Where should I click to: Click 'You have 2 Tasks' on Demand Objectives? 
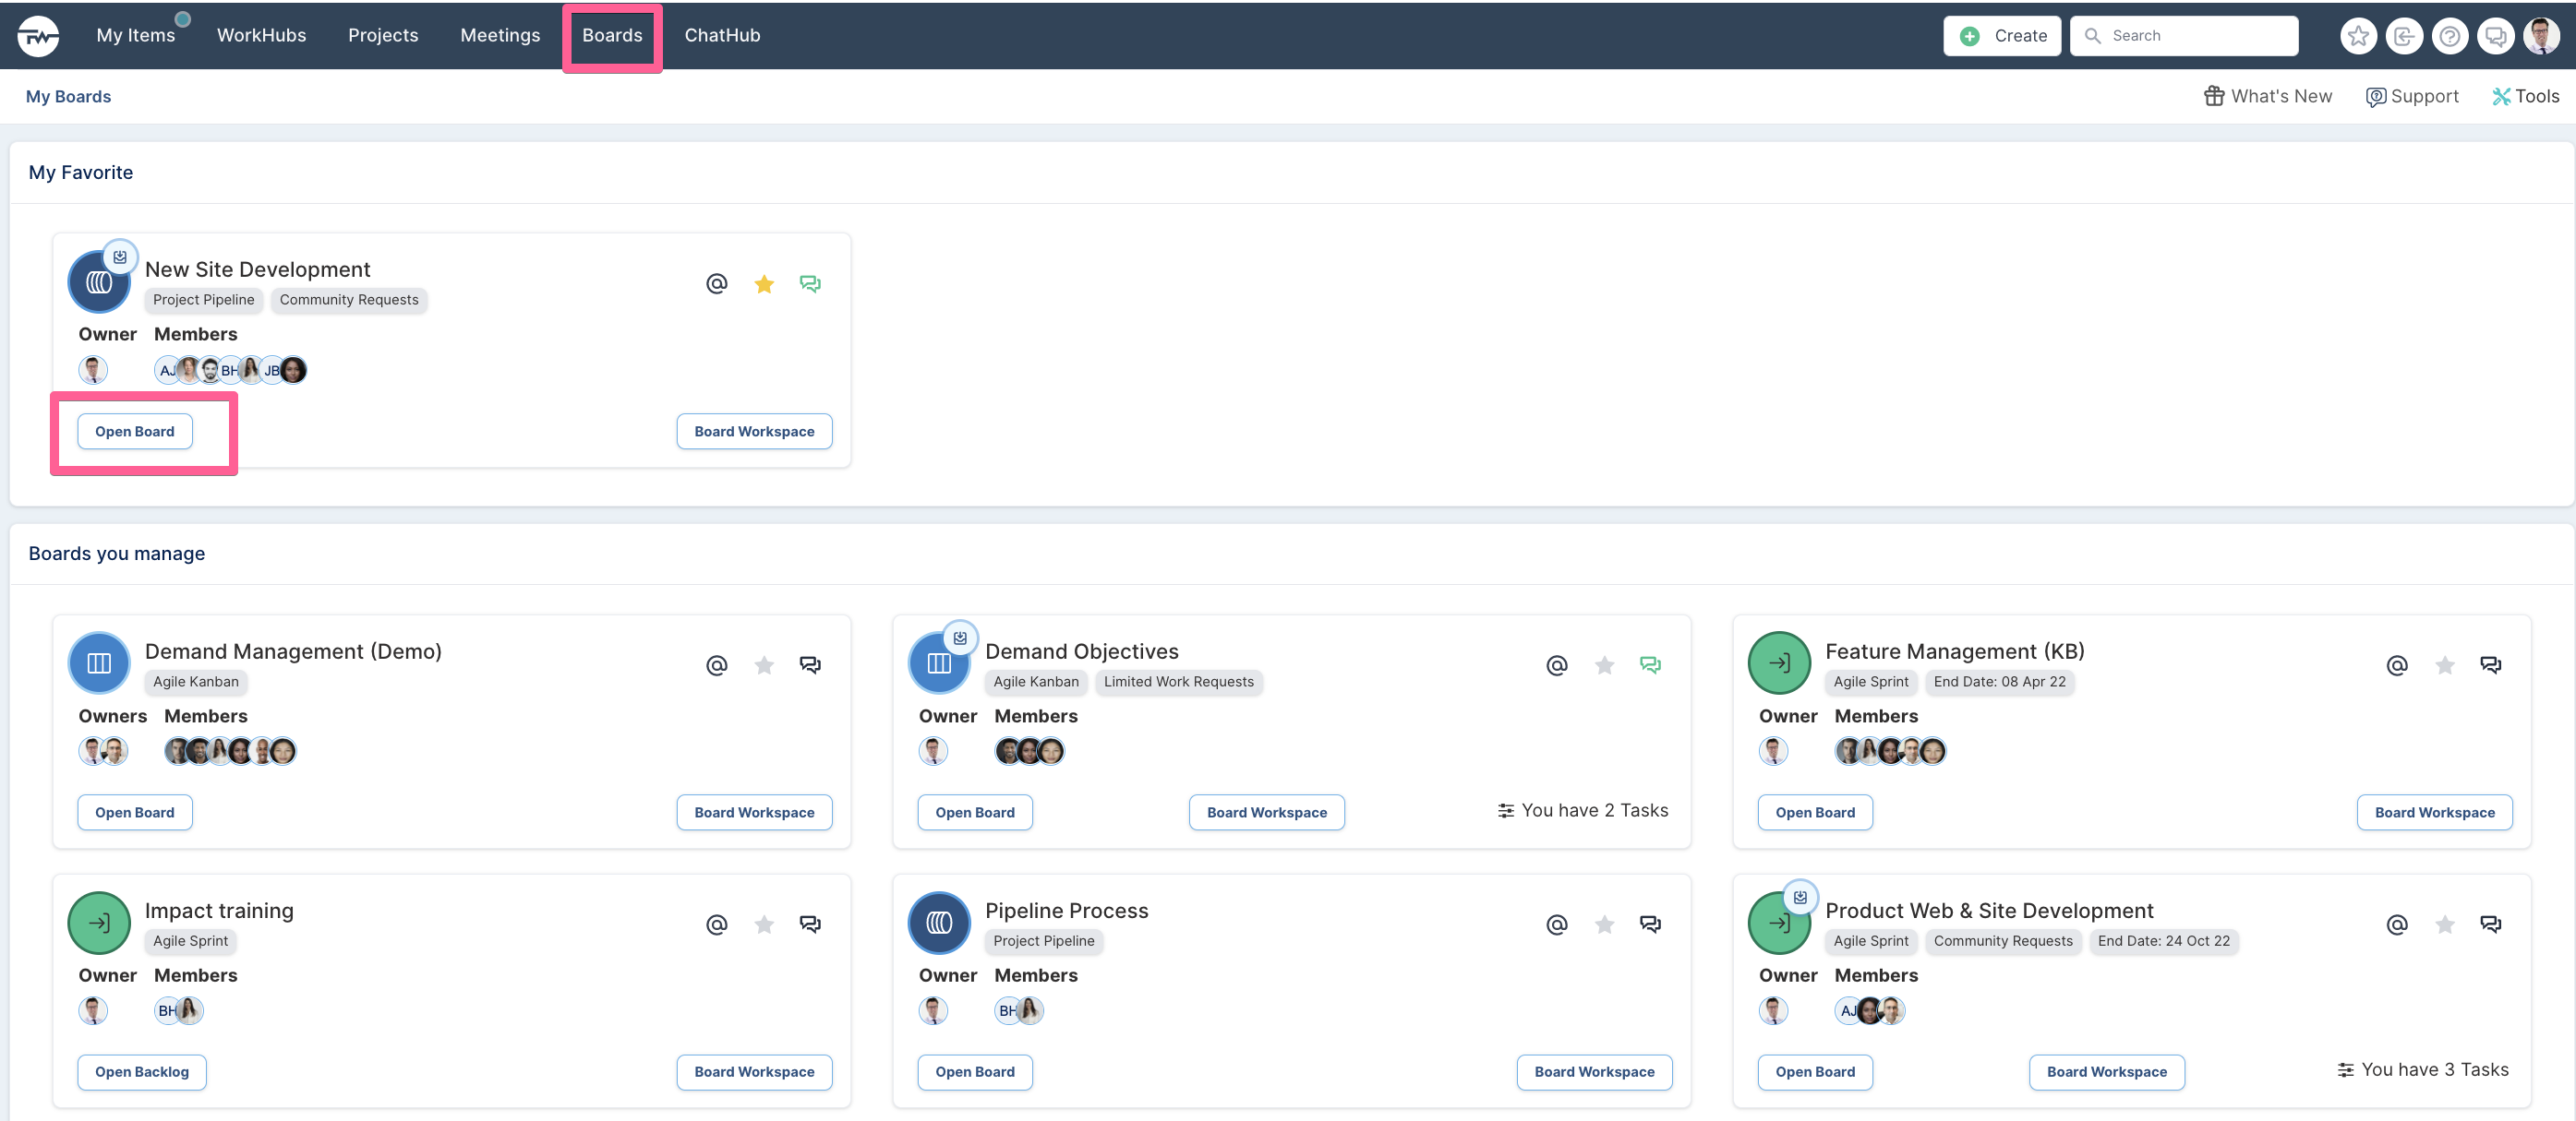pos(1583,810)
